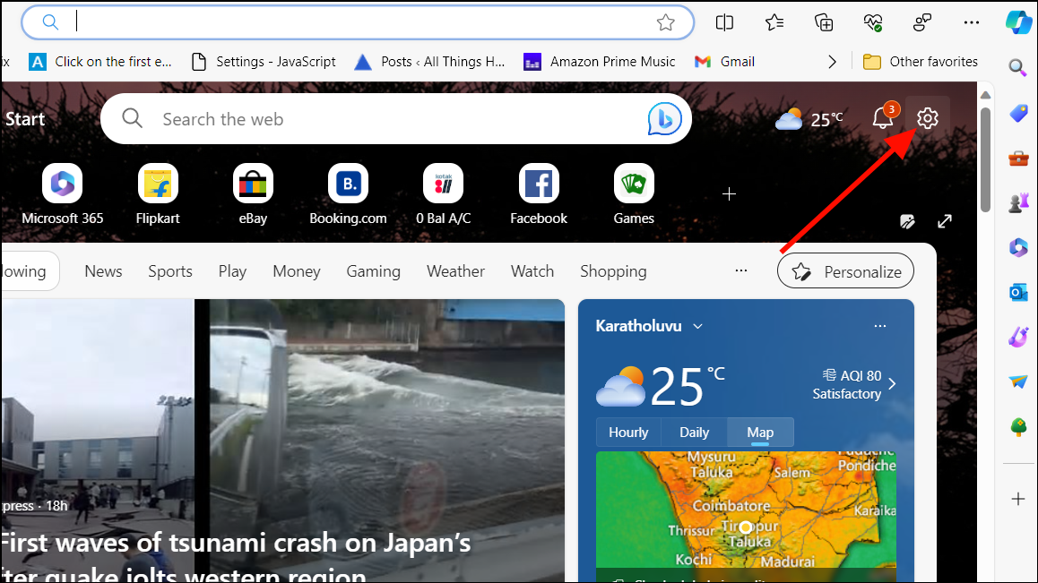Image resolution: width=1038 pixels, height=583 pixels.
Task: Switch to Money feed tab
Action: click(297, 271)
